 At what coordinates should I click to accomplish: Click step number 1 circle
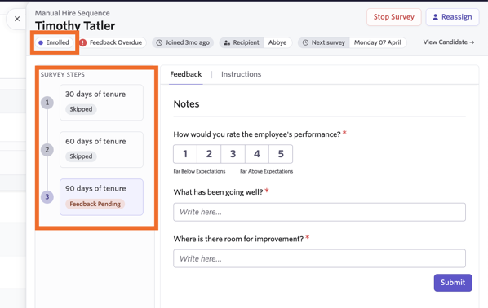pos(47,103)
